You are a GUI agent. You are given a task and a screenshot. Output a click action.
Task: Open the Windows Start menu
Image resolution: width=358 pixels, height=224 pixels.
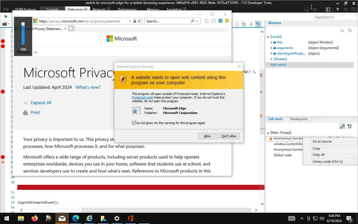point(7,218)
